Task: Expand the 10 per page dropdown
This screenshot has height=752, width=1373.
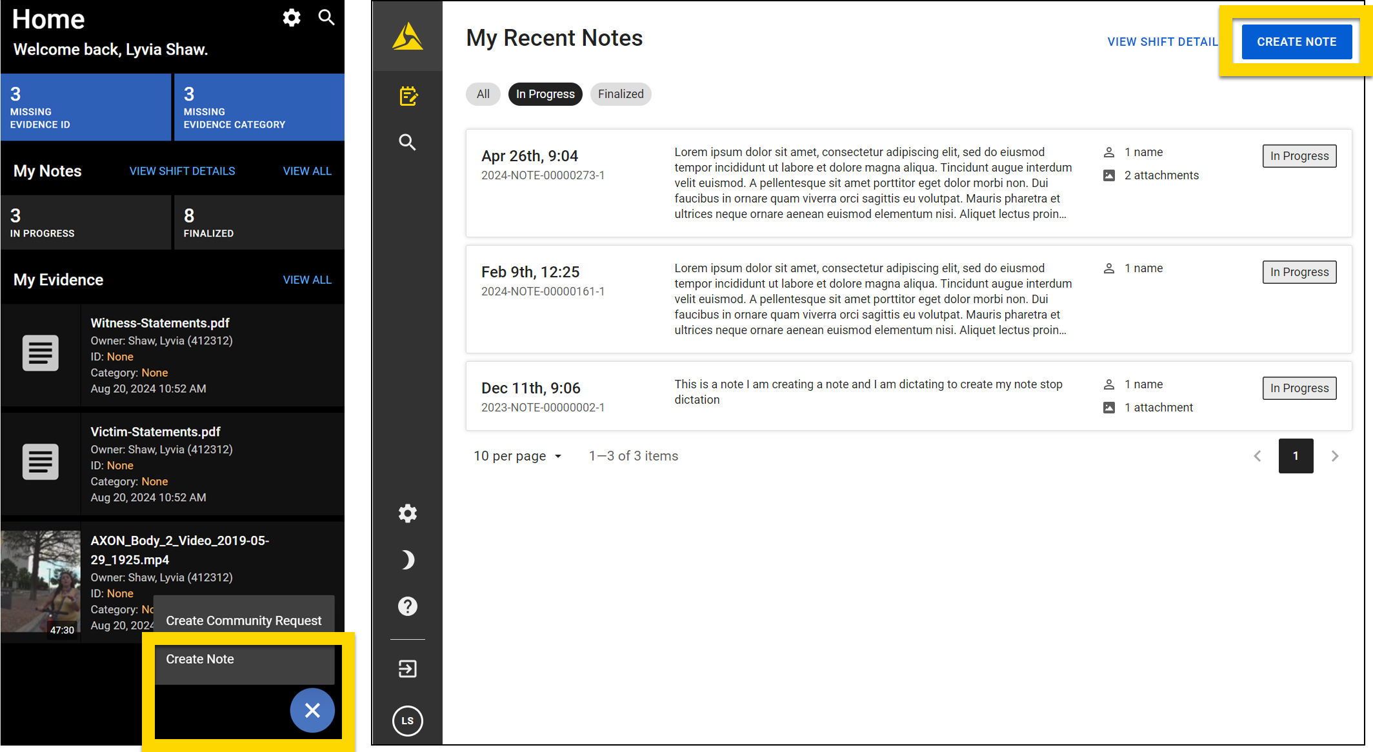Action: [517, 456]
